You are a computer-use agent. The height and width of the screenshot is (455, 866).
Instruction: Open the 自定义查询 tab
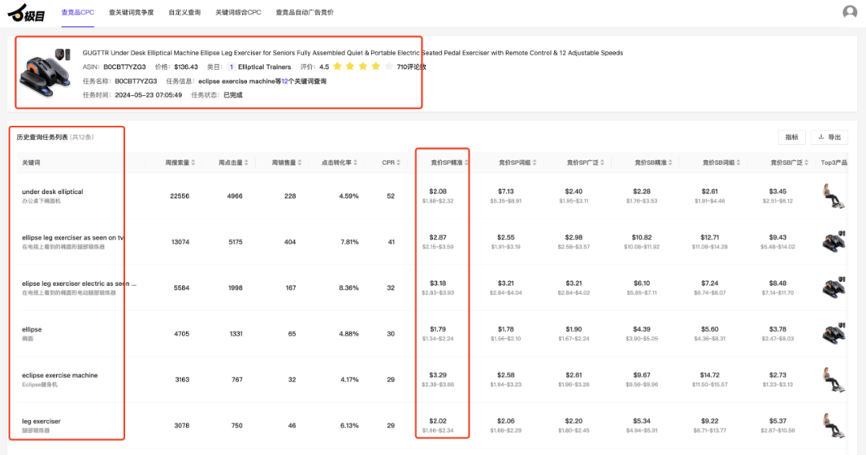[x=184, y=13]
